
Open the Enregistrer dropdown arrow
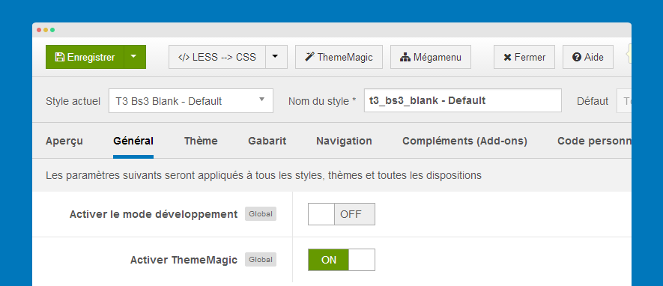(134, 57)
